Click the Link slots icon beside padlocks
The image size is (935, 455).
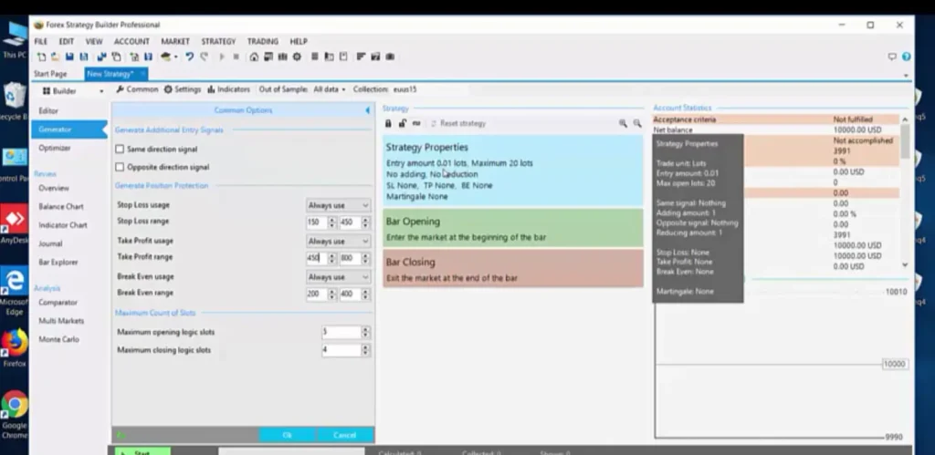416,123
